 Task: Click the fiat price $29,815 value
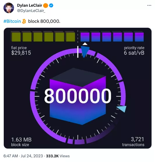coord(21,53)
